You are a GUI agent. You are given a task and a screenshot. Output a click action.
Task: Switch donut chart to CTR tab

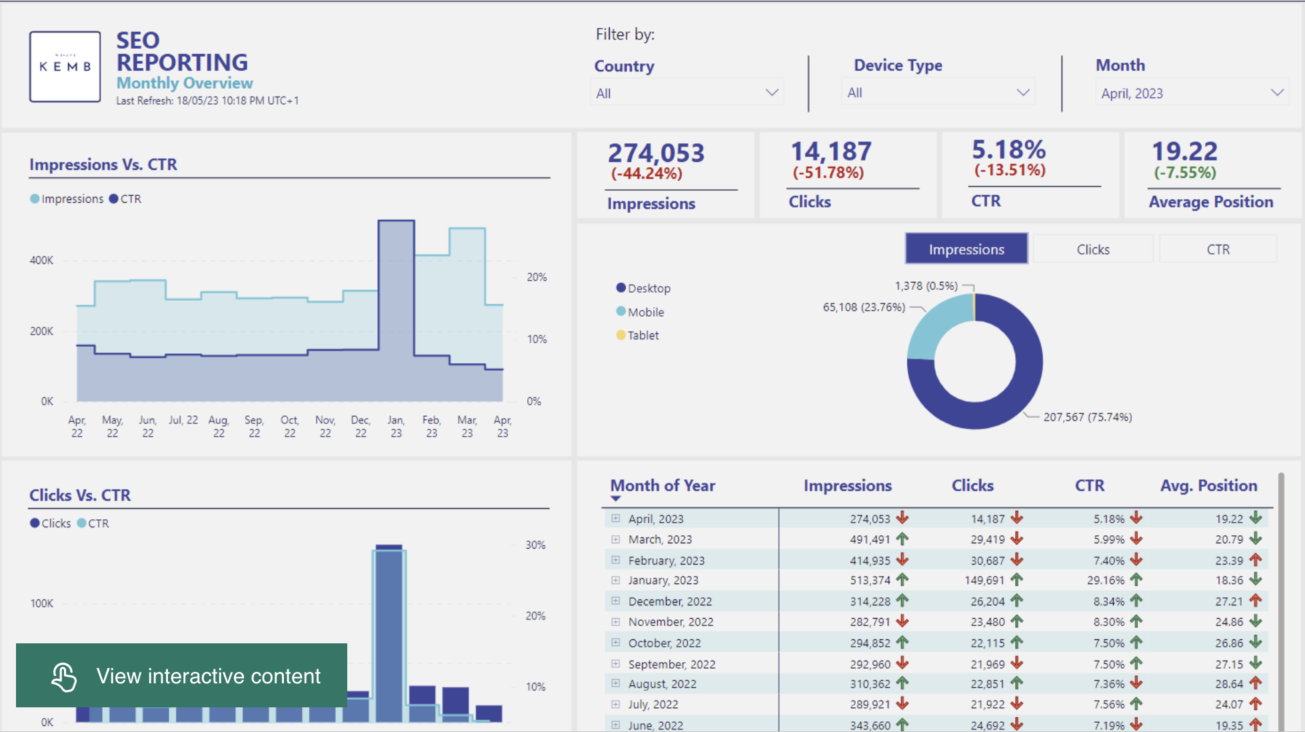(1218, 249)
